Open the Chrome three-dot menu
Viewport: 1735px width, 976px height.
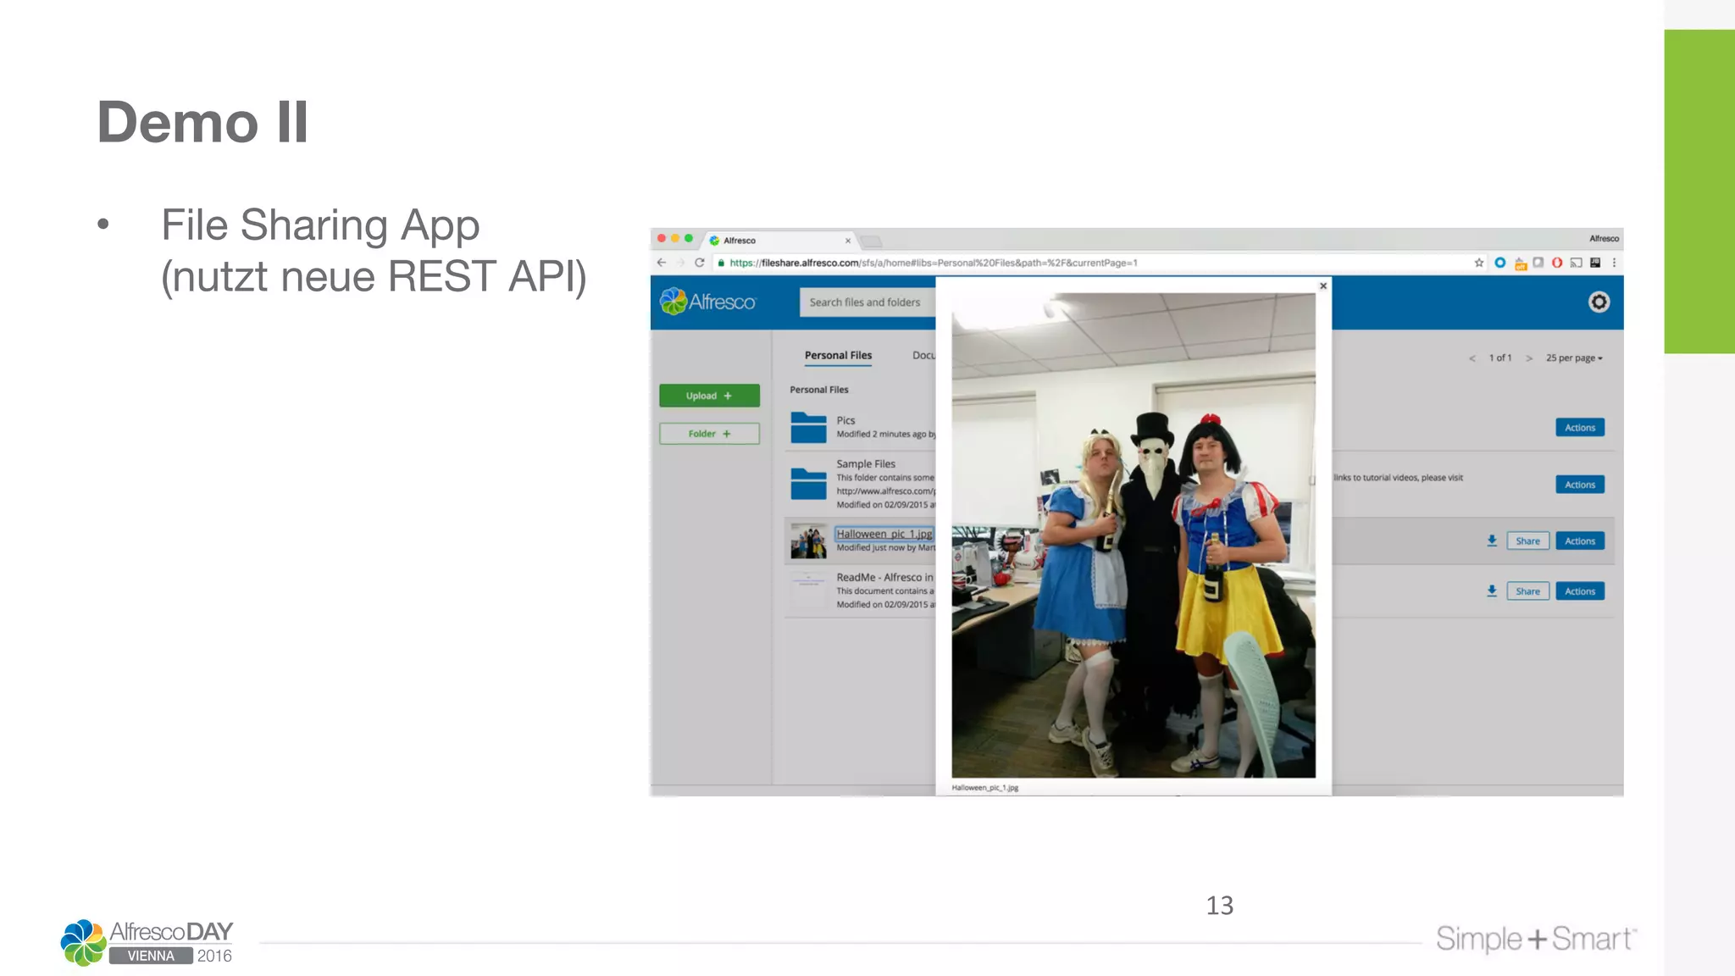[1614, 263]
